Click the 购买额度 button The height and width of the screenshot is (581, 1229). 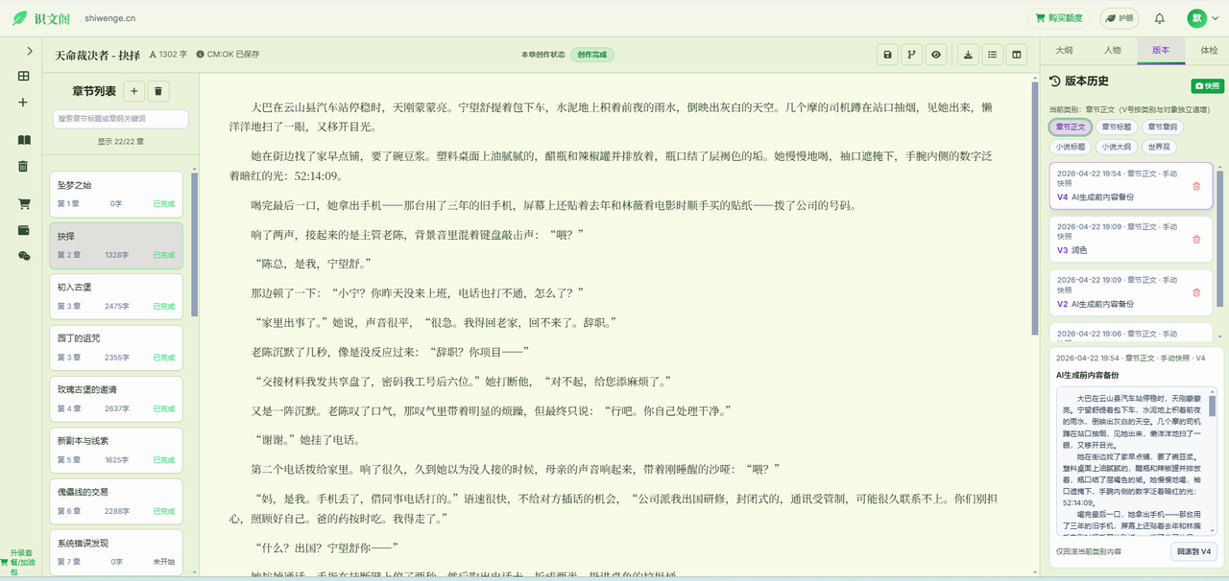1059,18
